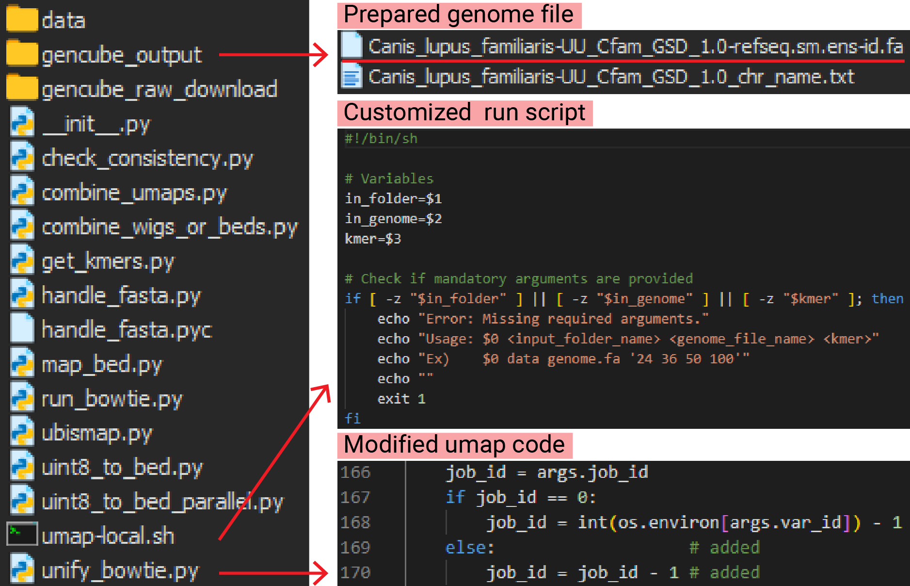
Task: Select the ubismap.py file name
Action: pyautogui.click(x=97, y=434)
